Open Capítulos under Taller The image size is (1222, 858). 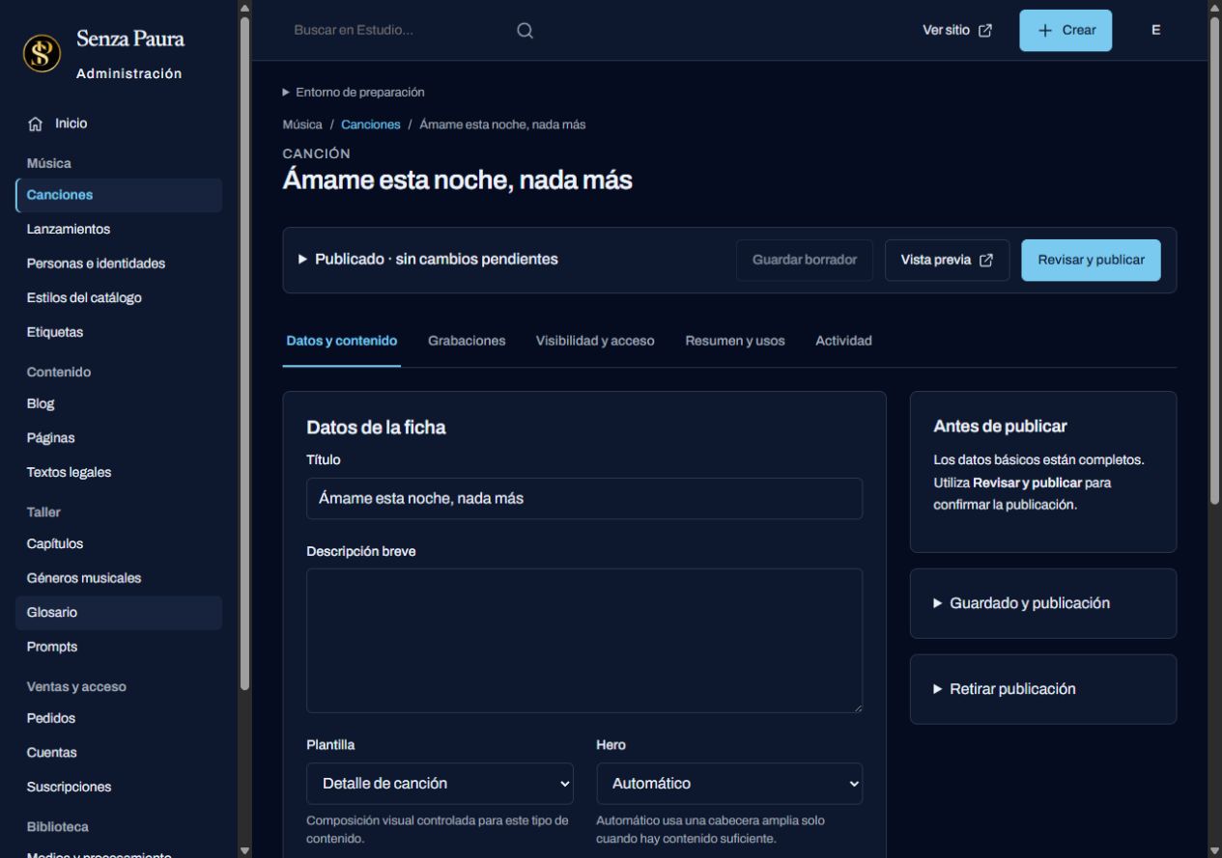pos(119,543)
